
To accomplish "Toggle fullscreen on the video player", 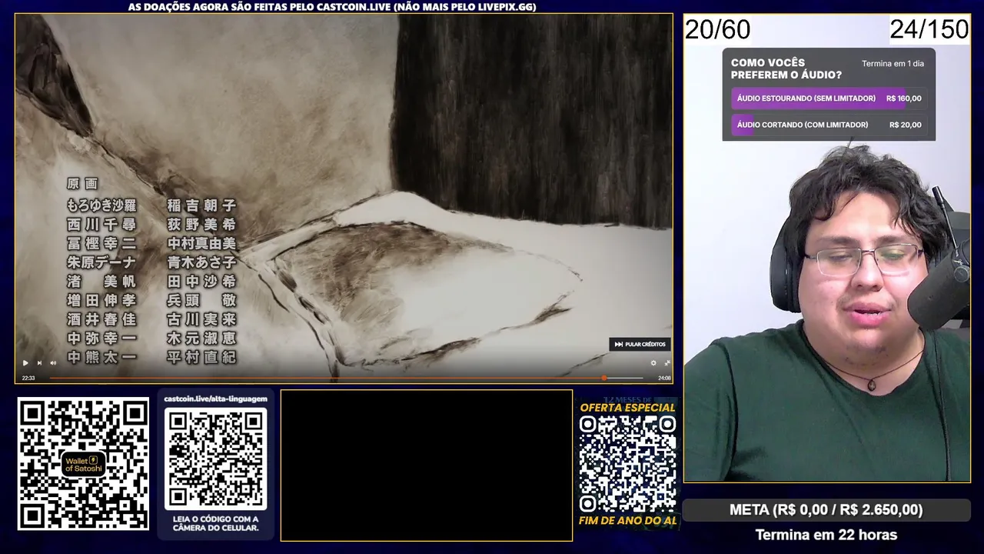I will point(667,363).
